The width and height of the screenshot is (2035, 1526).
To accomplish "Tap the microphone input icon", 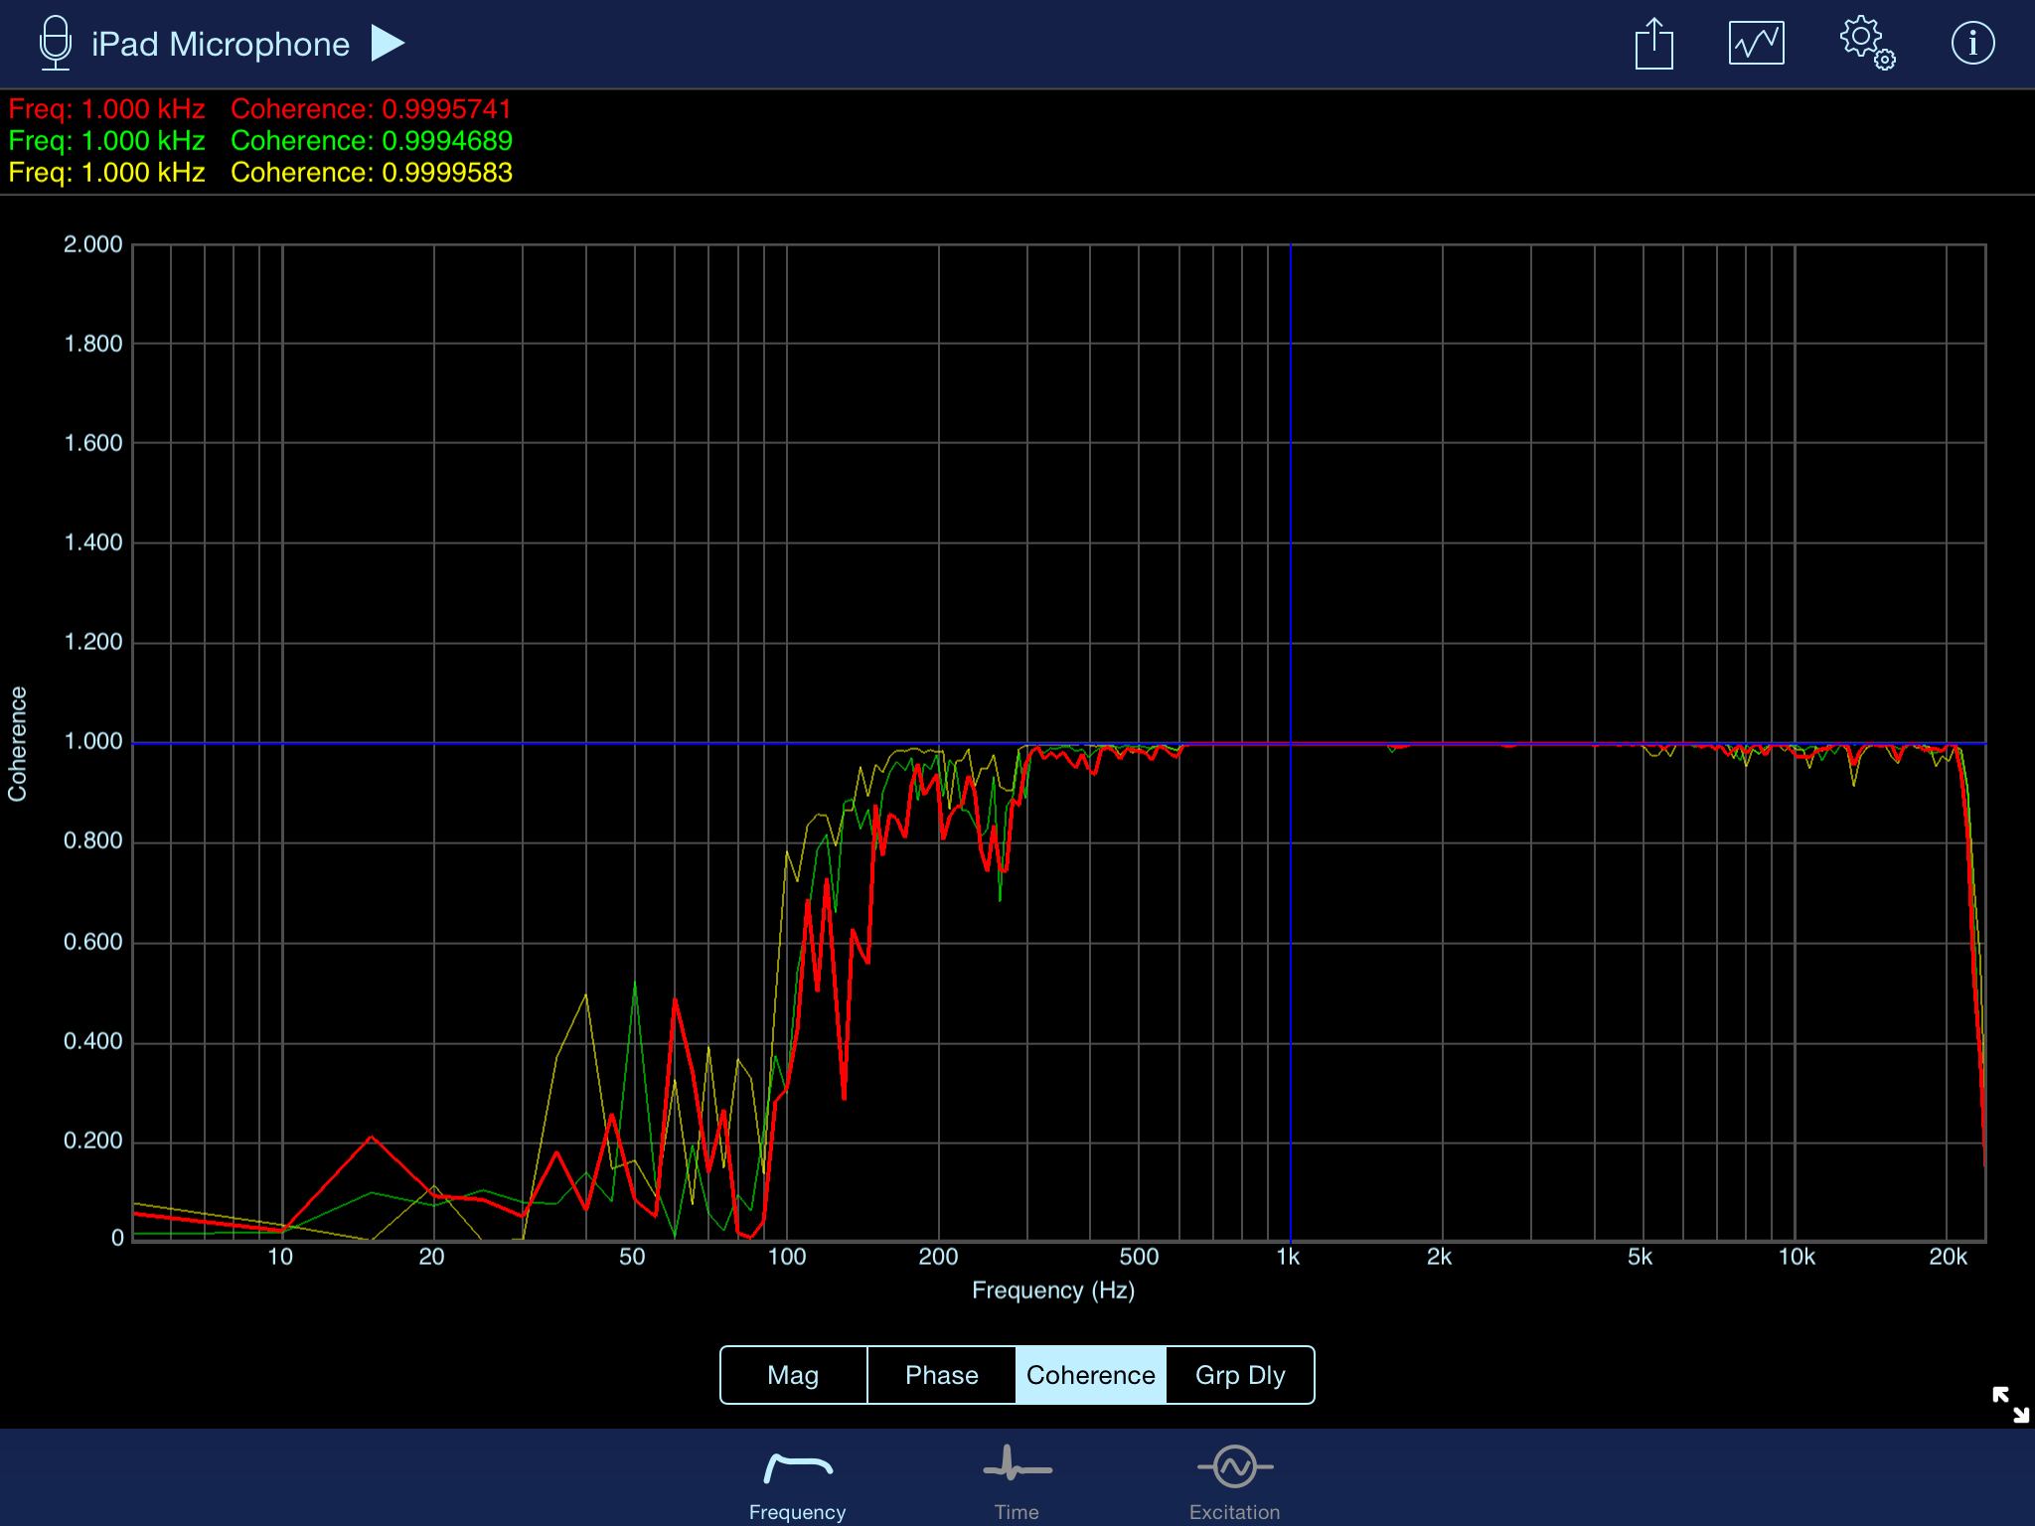I will coord(56,44).
